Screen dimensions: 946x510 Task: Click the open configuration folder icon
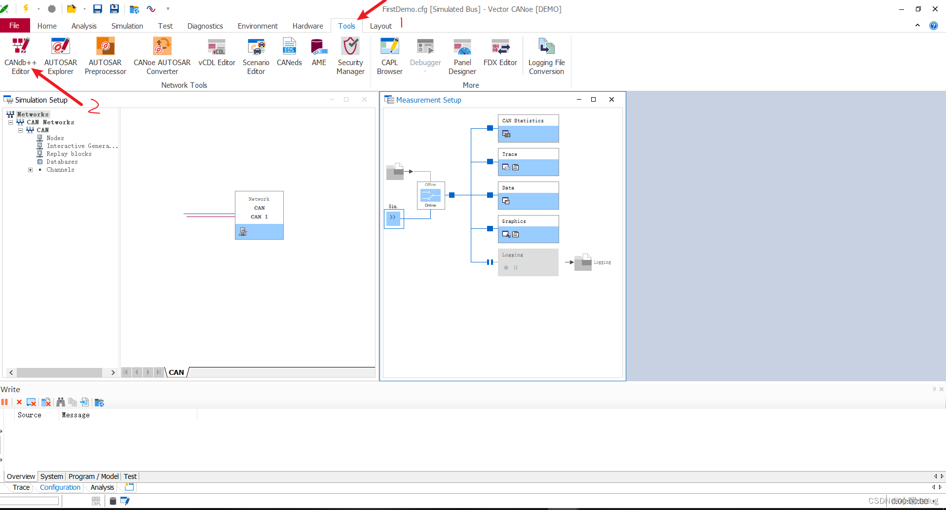[72, 9]
